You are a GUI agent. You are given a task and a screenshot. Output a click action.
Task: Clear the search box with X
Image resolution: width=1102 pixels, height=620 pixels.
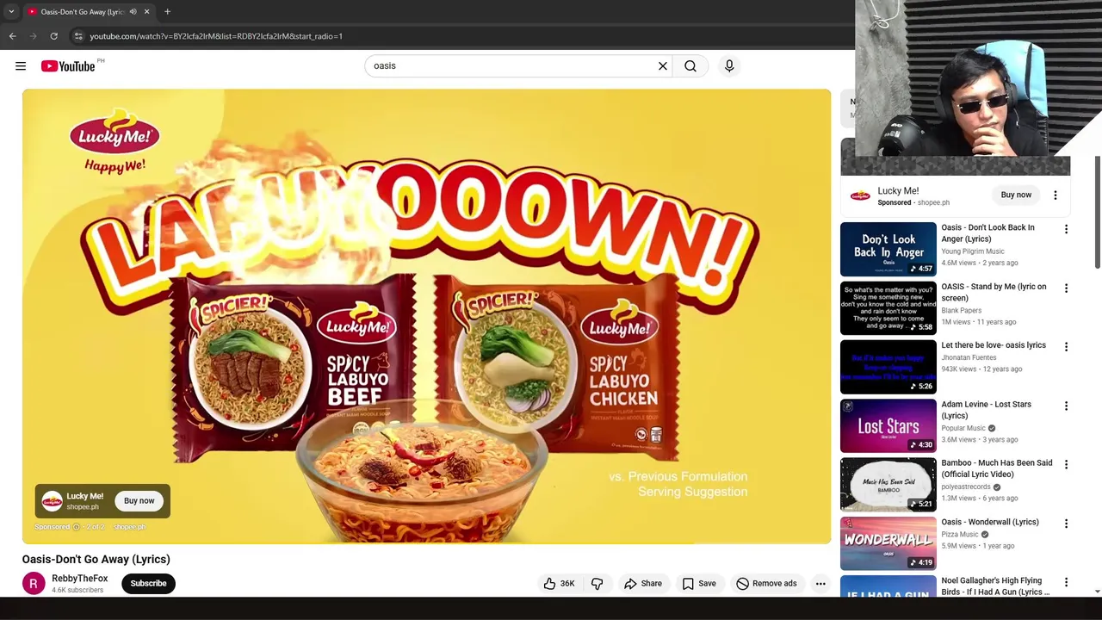[663, 66]
